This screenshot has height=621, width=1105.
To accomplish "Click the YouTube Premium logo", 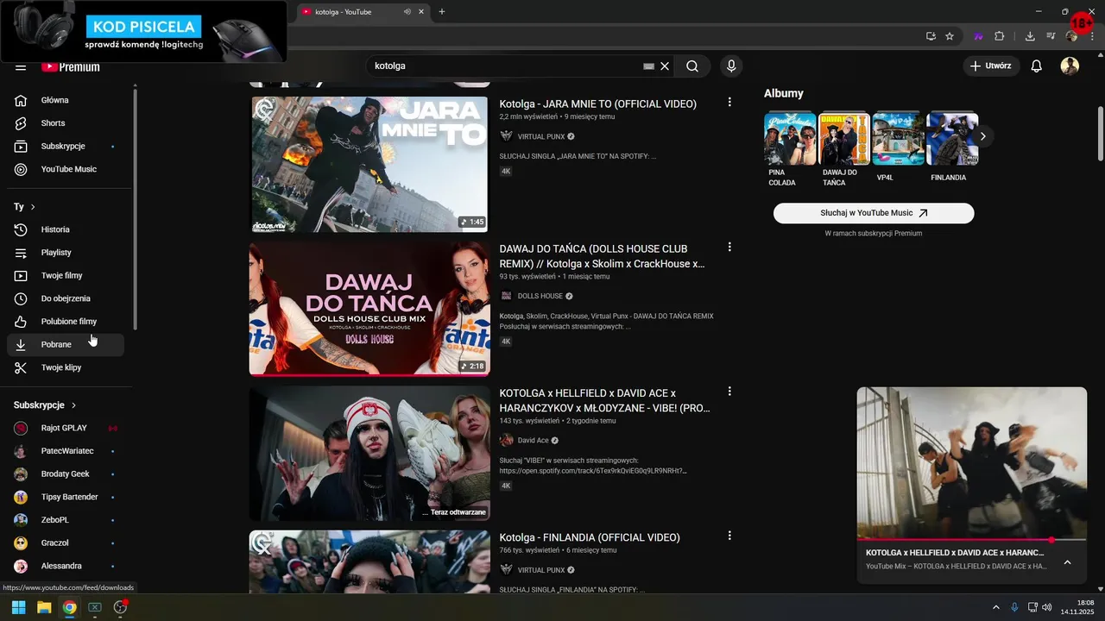I will coord(71,66).
